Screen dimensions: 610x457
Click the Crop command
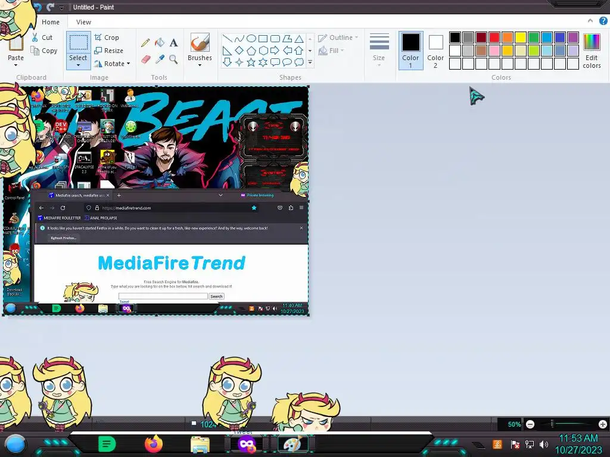tap(107, 37)
